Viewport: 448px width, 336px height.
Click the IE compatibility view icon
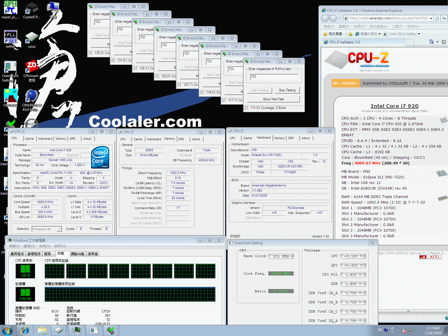click(437, 18)
